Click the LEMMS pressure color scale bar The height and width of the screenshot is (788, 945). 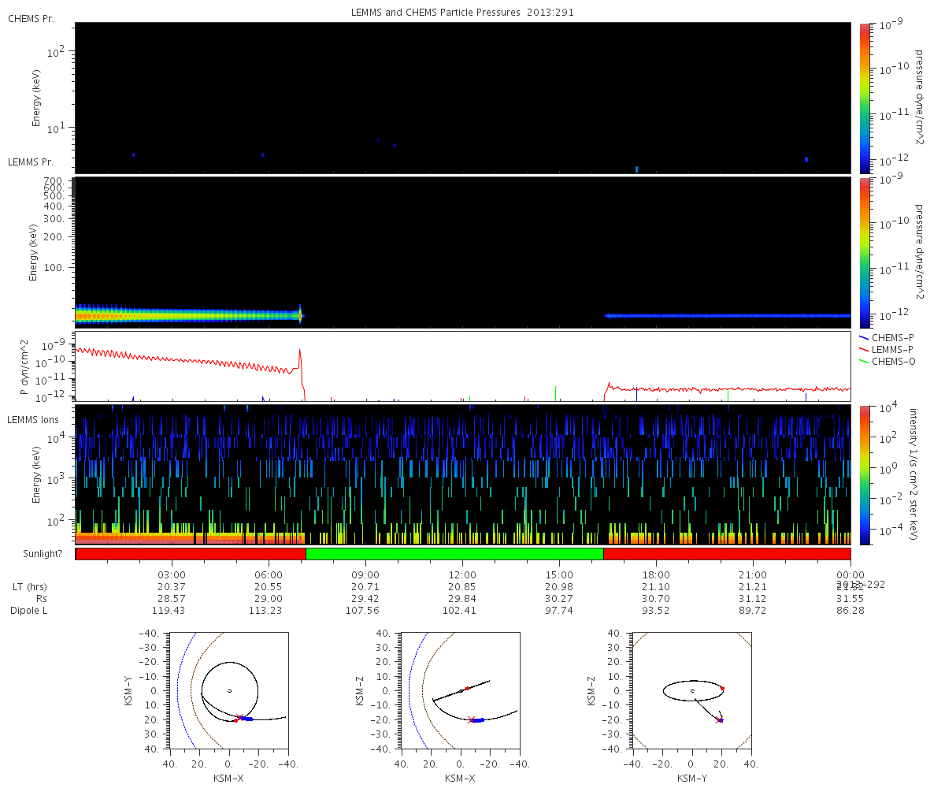[x=865, y=252]
